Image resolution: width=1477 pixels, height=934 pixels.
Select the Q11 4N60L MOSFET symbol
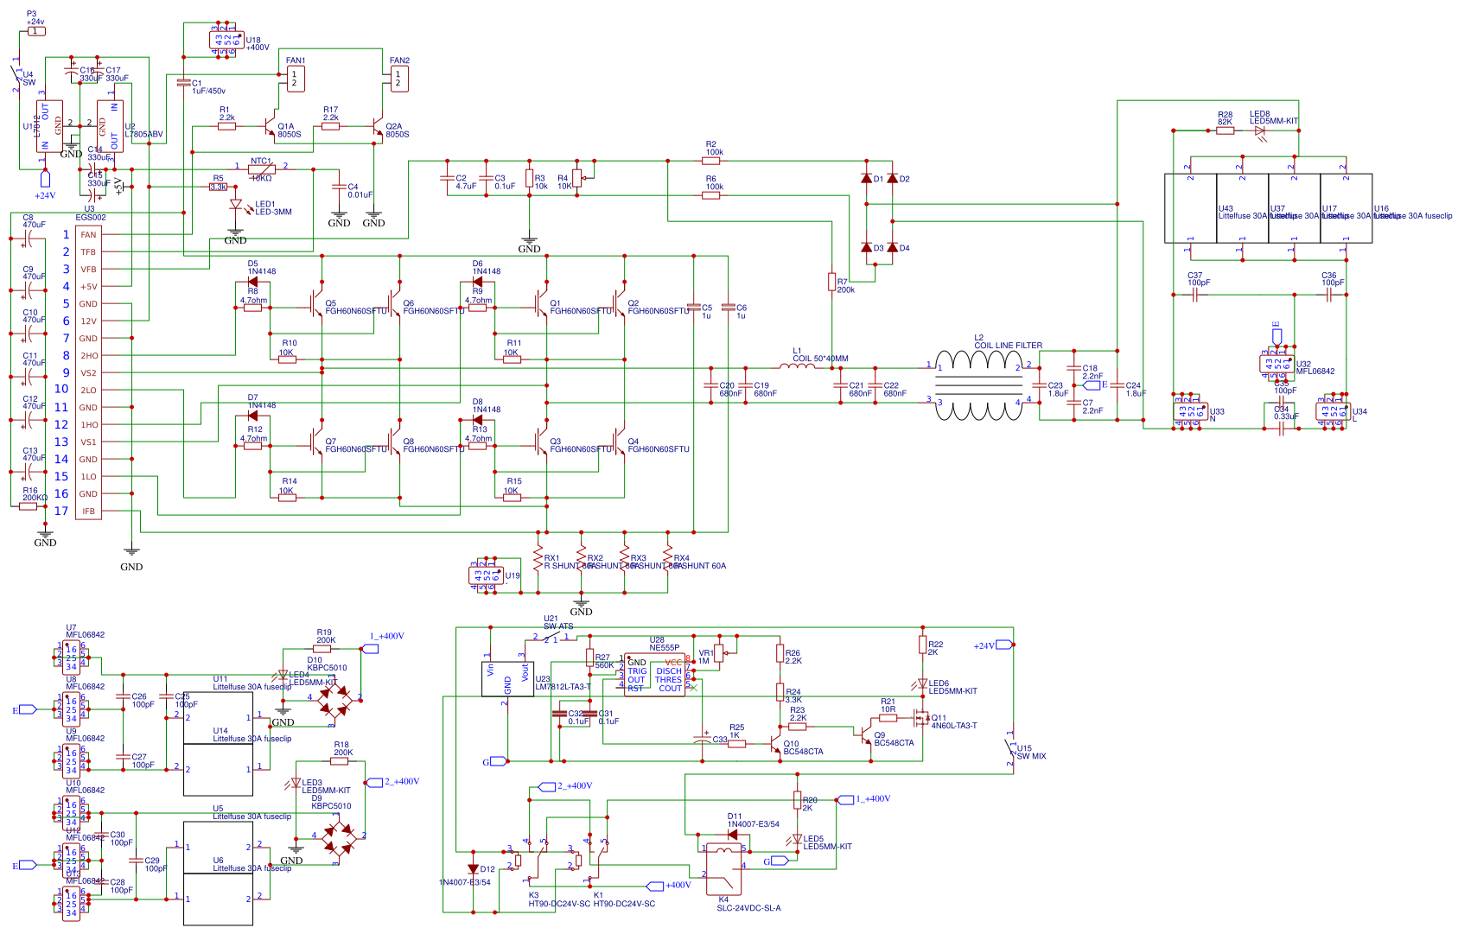(x=921, y=718)
